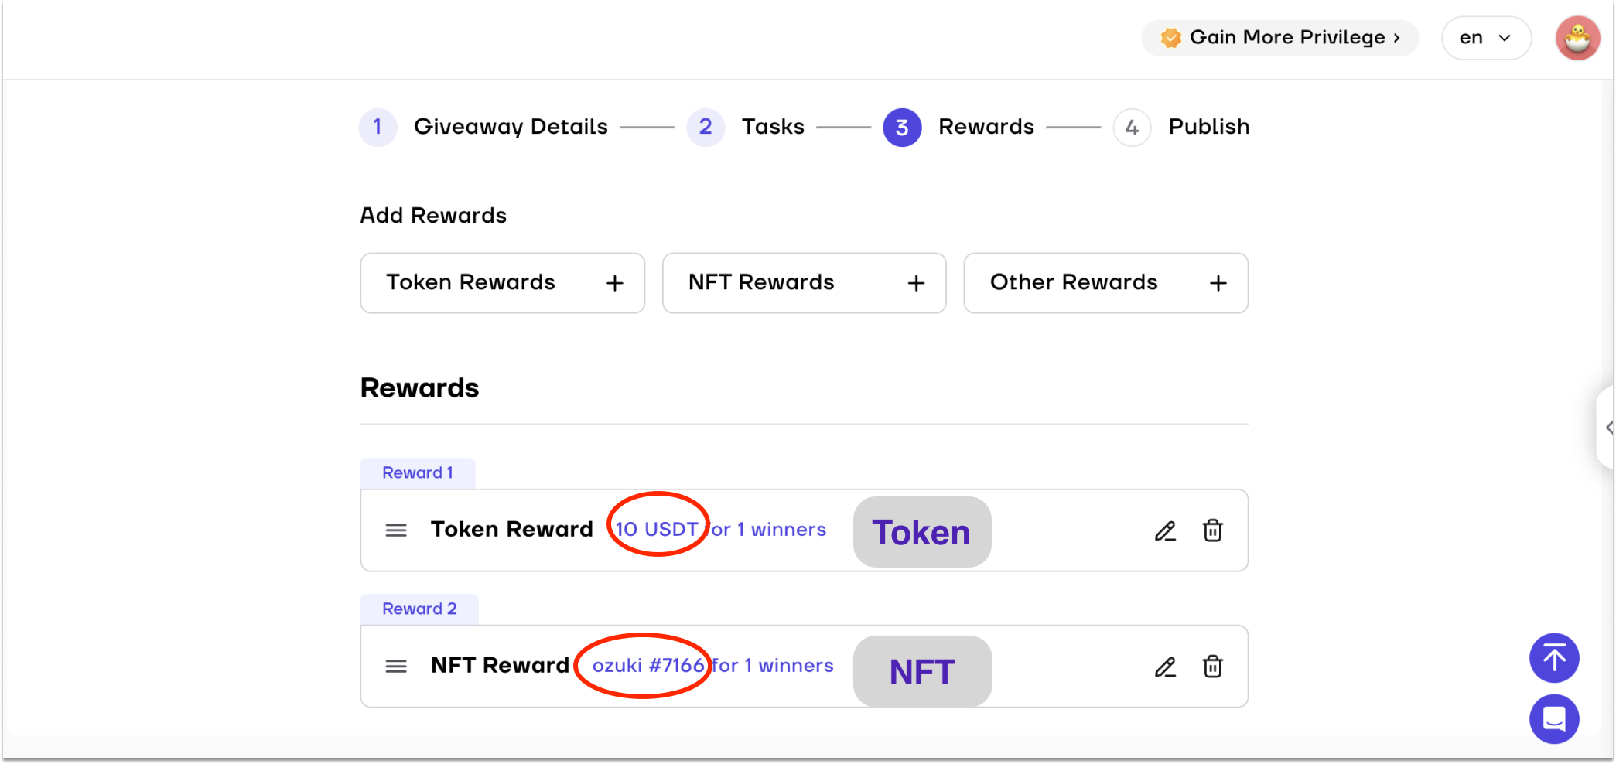Add a Token Rewards entry

tap(502, 283)
